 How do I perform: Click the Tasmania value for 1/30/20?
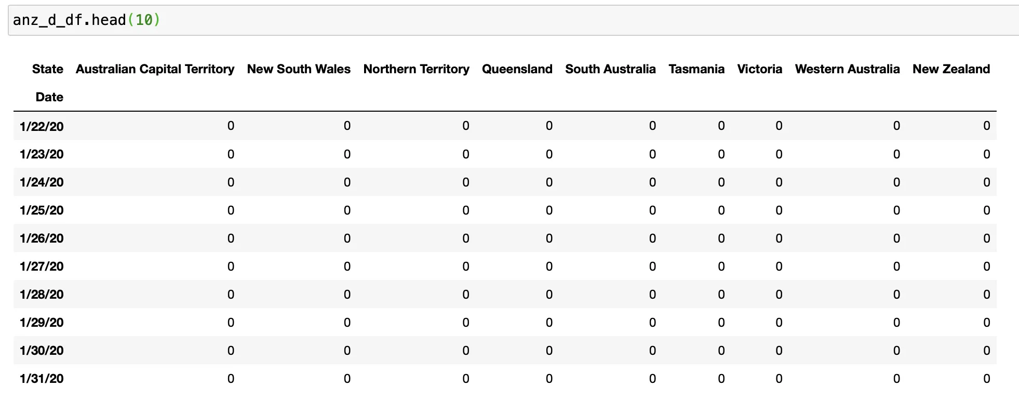tap(721, 351)
